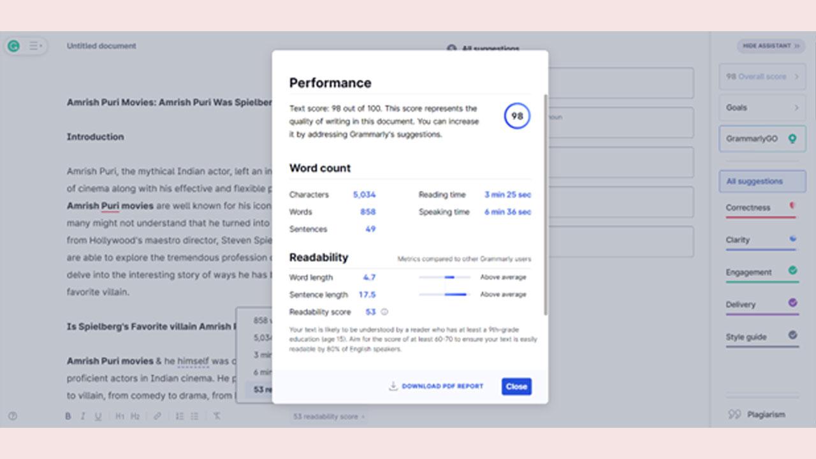This screenshot has width=816, height=459.
Task: Open the document menu next to Grammarly logo
Action: coord(36,46)
